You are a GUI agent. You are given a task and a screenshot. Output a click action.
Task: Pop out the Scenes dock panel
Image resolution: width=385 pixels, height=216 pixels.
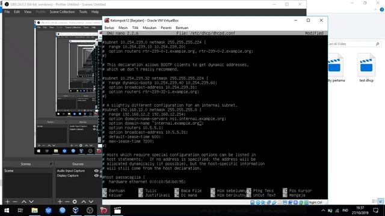(51, 164)
